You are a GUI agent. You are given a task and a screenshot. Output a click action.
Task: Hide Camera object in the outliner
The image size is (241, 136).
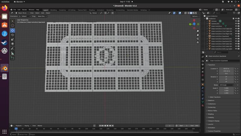click(x=236, y=21)
